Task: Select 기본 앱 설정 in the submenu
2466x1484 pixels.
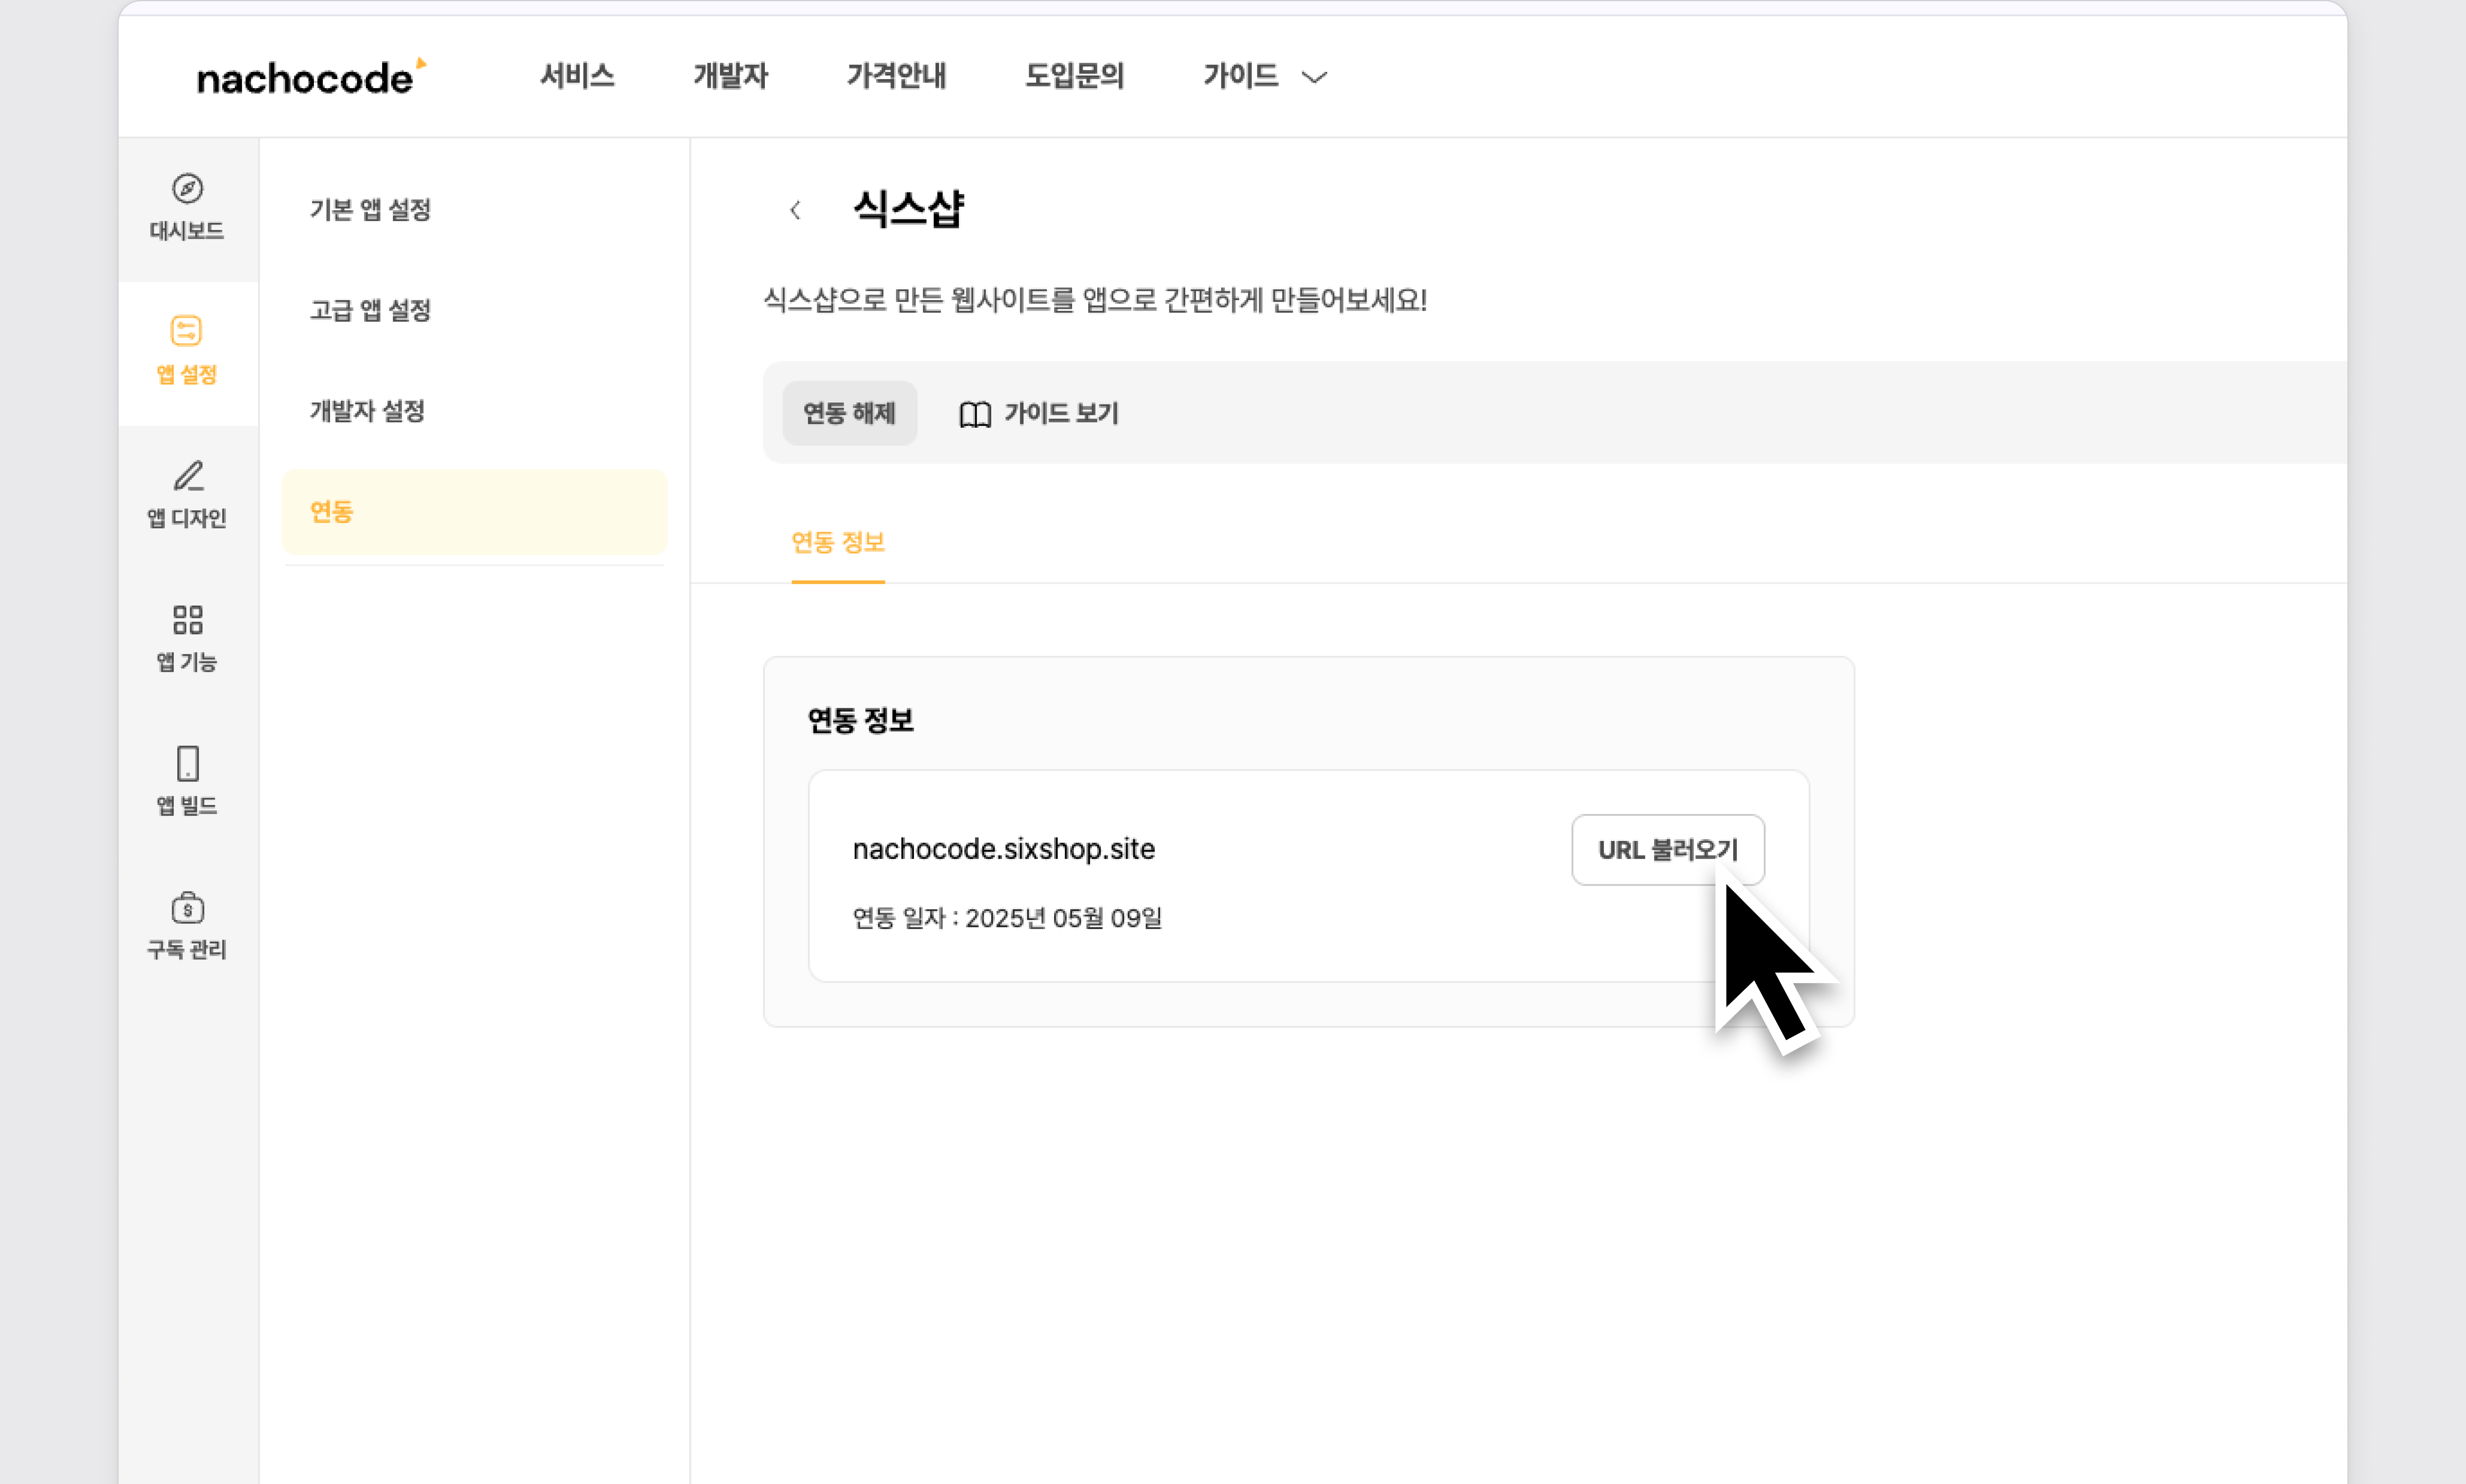Action: coord(370,210)
